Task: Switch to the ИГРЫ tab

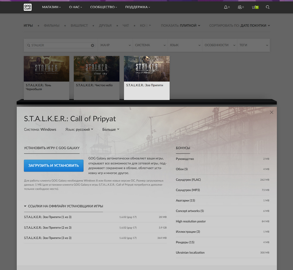Action: pos(28,25)
